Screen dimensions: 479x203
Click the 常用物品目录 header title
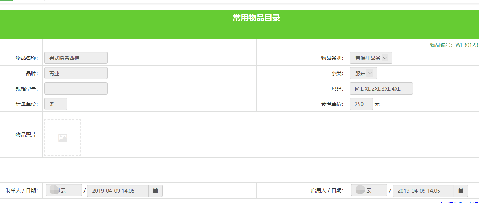pyautogui.click(x=256, y=18)
